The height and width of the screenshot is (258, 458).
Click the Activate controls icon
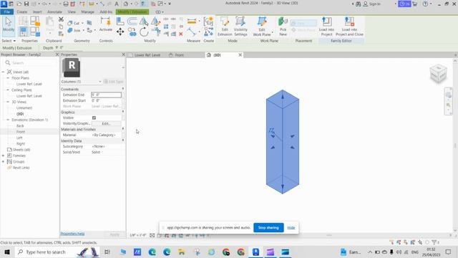pyautogui.click(x=105, y=24)
